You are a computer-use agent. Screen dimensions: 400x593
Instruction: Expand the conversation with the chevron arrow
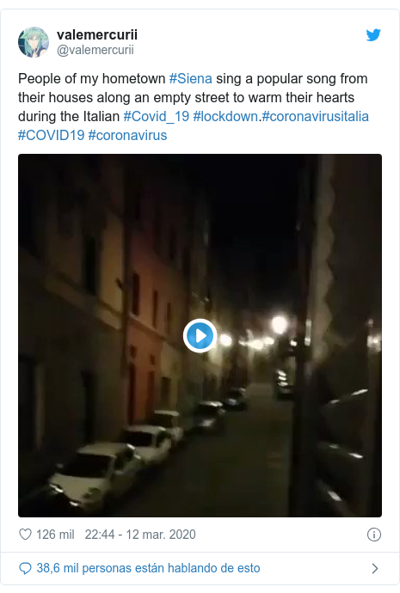[x=375, y=568]
